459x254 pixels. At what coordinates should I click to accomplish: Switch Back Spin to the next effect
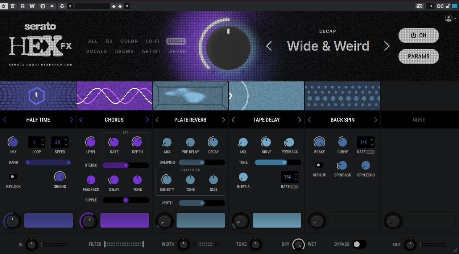376,120
